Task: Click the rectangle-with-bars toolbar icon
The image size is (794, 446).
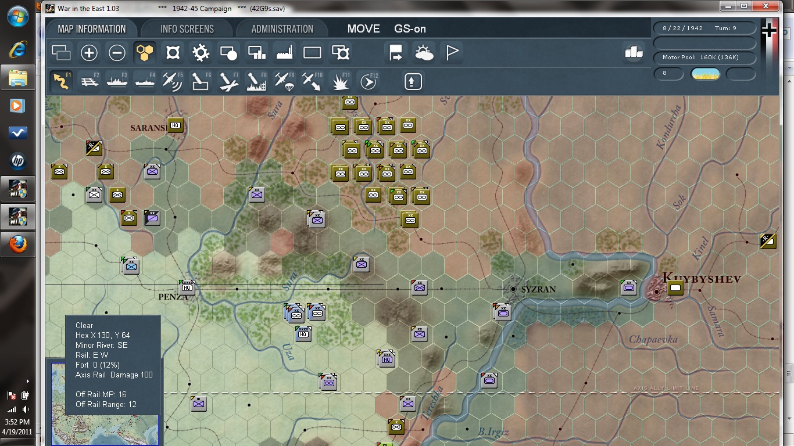Action: click(256, 53)
